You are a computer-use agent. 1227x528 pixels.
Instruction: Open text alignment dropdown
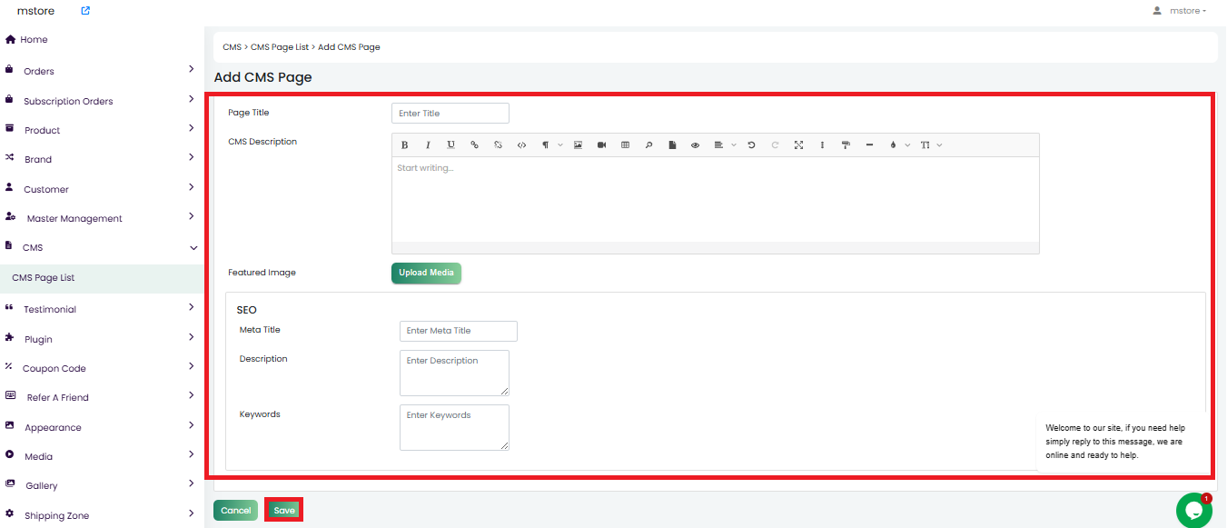click(724, 145)
